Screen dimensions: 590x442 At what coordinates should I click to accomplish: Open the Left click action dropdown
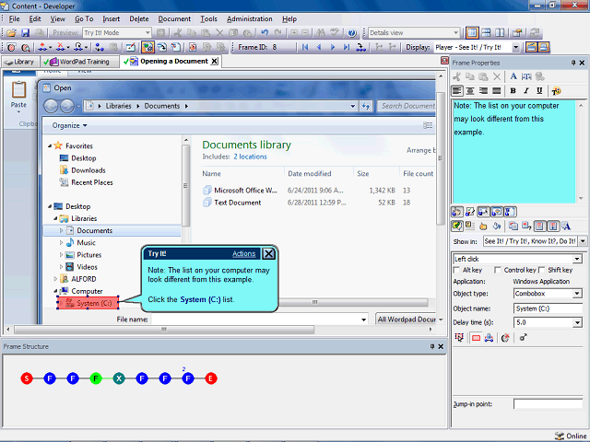coord(577,259)
